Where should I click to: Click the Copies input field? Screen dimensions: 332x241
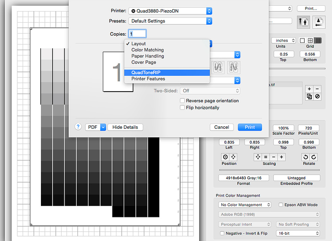[x=137, y=34]
